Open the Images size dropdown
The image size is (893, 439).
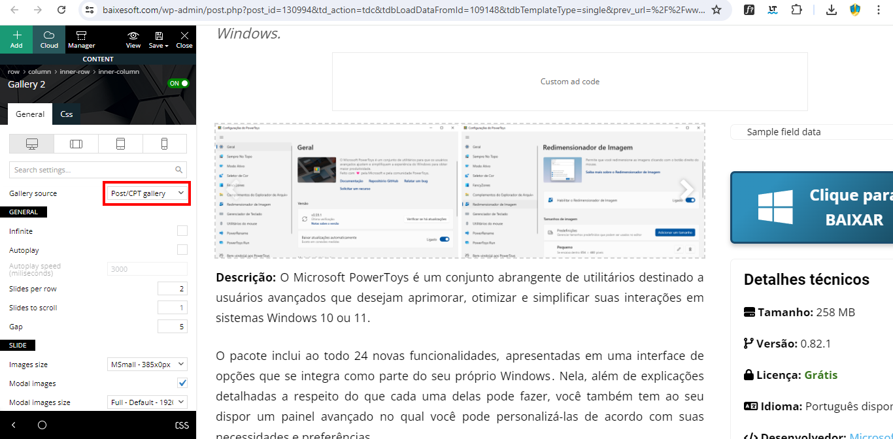point(147,365)
